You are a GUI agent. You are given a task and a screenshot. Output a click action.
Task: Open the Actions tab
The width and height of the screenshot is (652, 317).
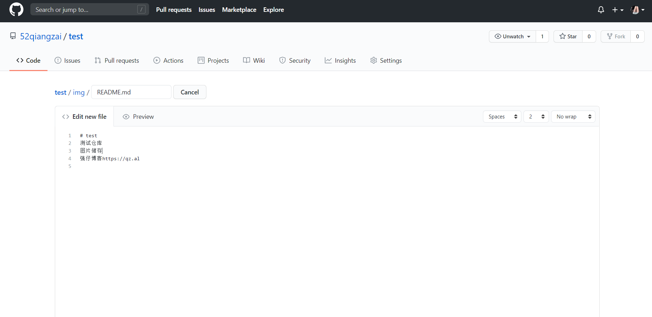(168, 61)
